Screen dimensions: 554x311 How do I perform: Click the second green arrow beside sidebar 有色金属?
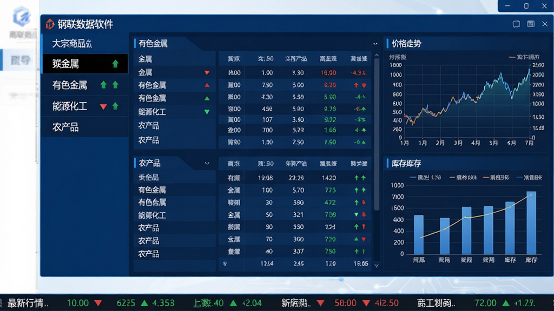pyautogui.click(x=115, y=85)
